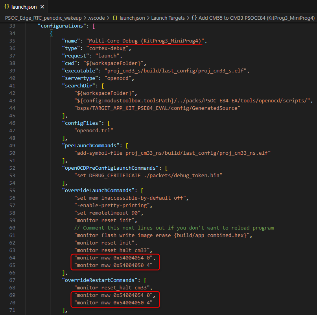Screen dimensions: 317x315
Task: Open PSOC_Edge_RTC_periodic_wakeup breadcrumb folder
Action: coord(43,18)
